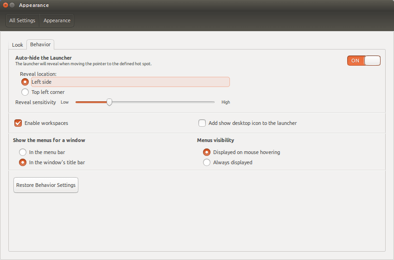Select the Behavior tab

pos(40,44)
